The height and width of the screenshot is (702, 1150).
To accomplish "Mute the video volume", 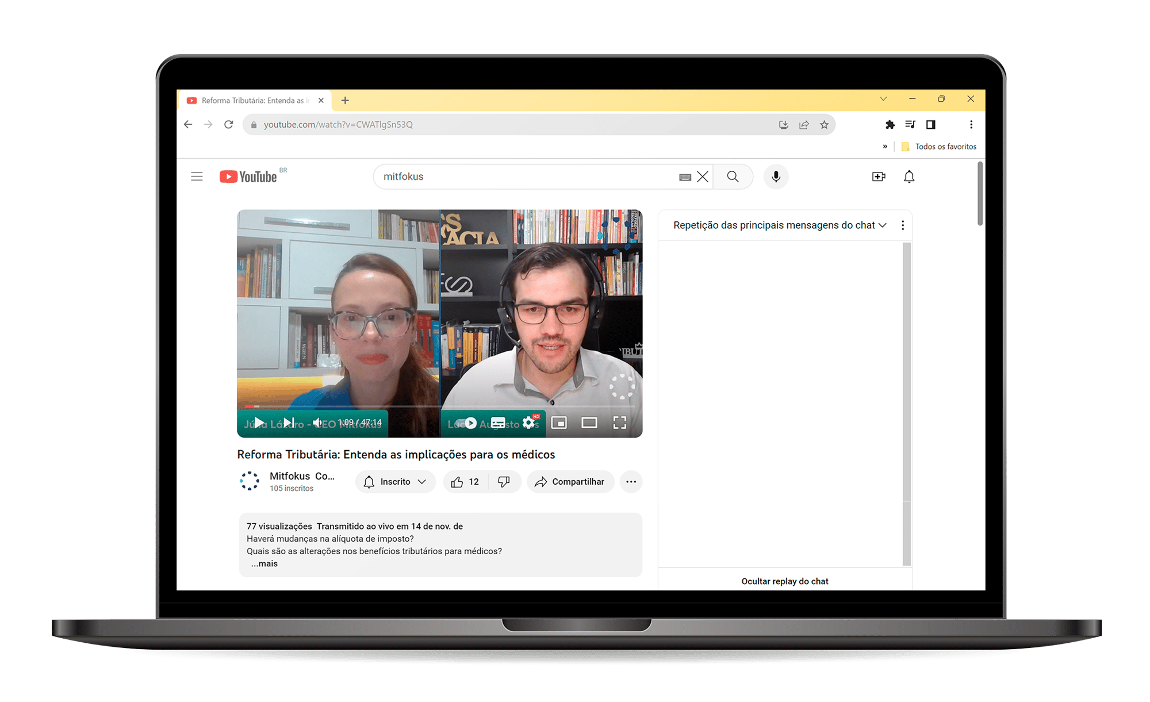I will coord(317,423).
